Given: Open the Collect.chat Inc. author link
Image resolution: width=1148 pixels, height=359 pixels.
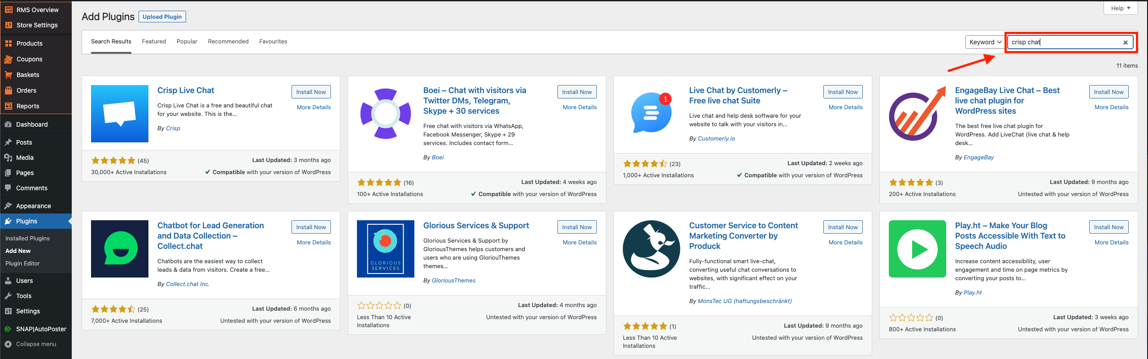Looking at the screenshot, I should (x=187, y=284).
